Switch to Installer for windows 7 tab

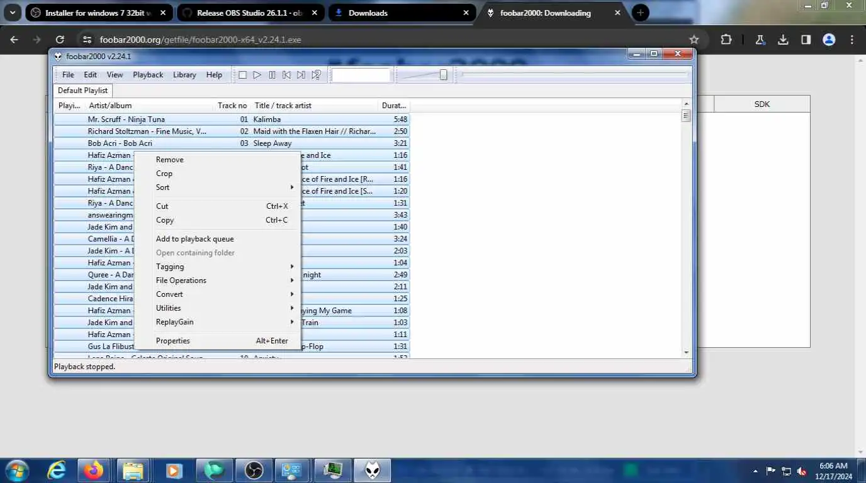click(x=99, y=13)
